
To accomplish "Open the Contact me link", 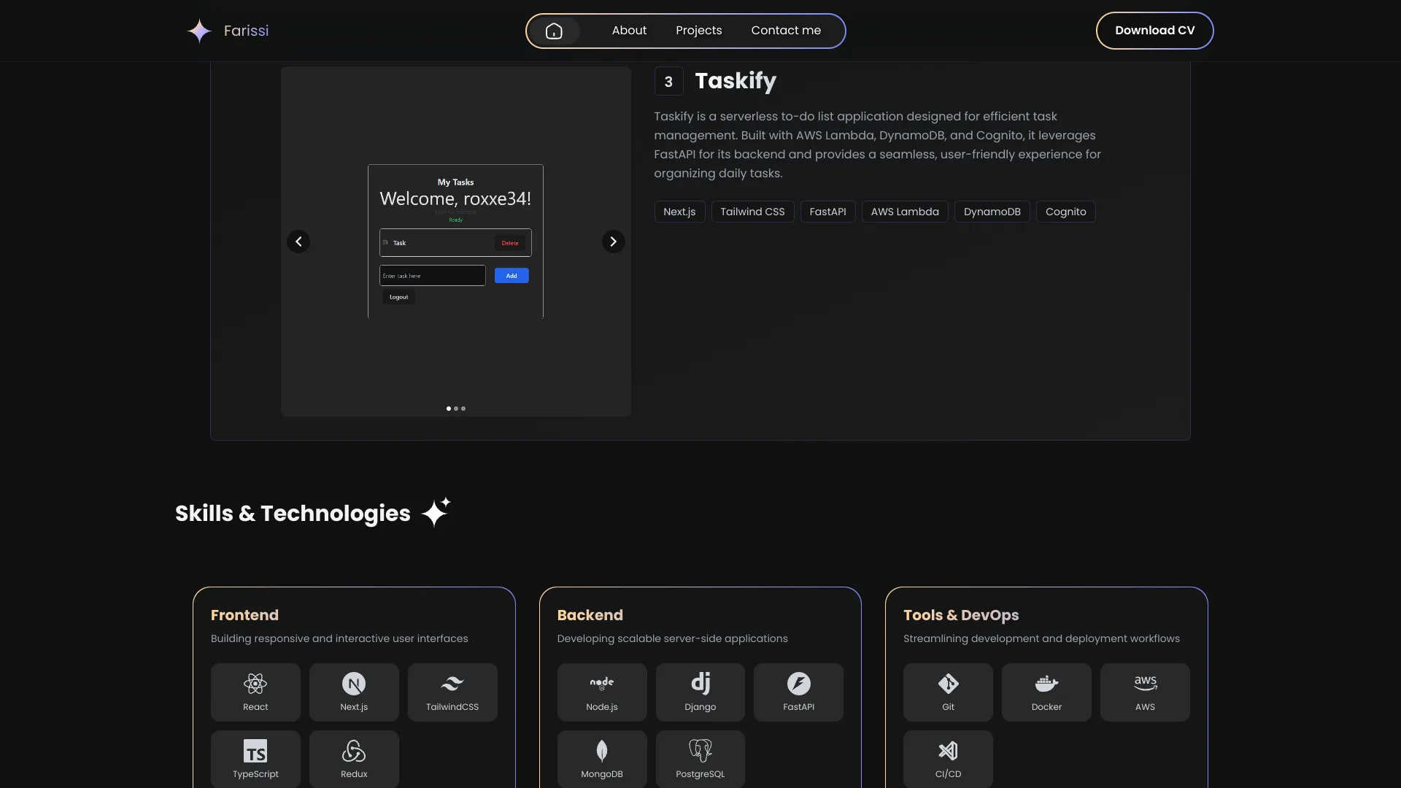I will click(x=786, y=31).
